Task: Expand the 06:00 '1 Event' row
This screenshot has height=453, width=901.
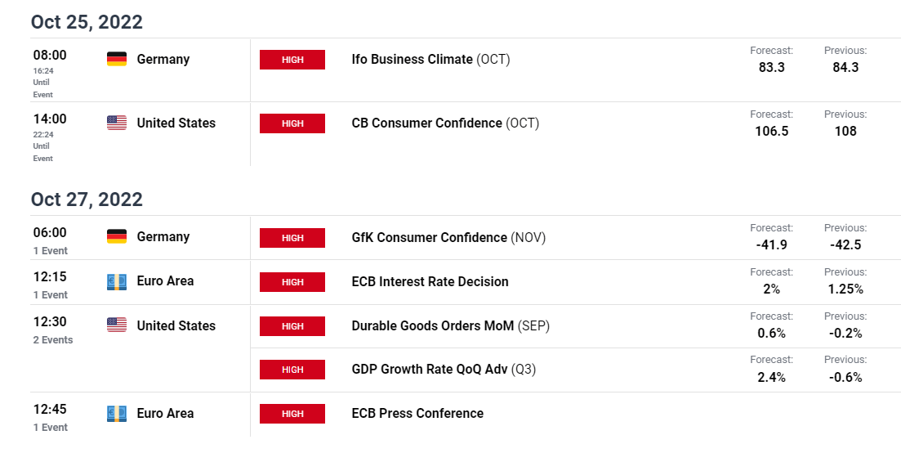Action: click(x=50, y=251)
